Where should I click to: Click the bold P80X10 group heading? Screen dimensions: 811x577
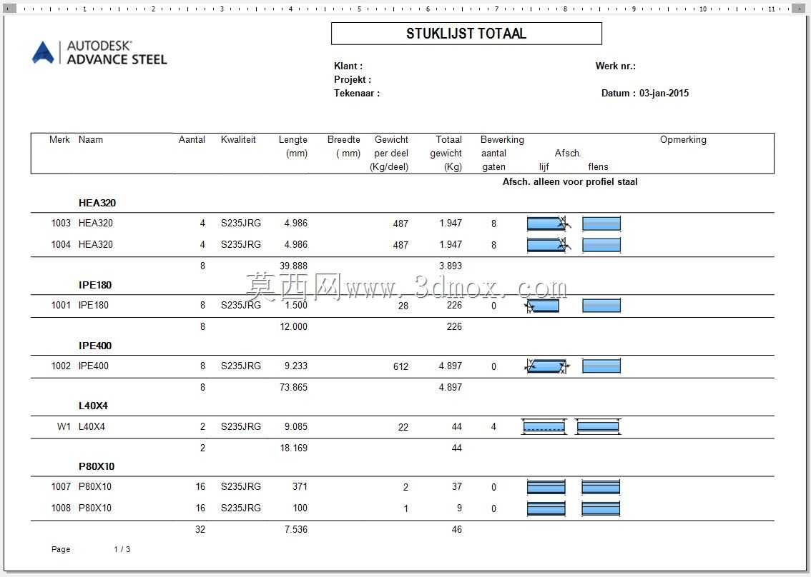pos(97,466)
